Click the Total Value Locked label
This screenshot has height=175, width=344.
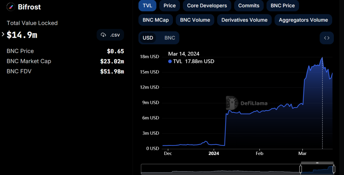(x=32, y=23)
